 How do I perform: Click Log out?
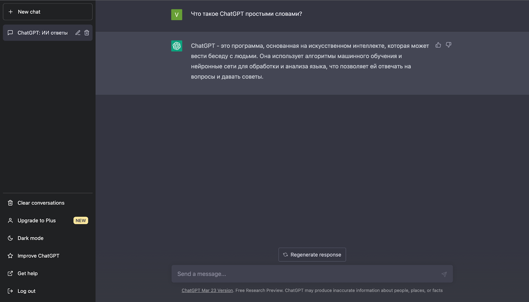click(48, 291)
